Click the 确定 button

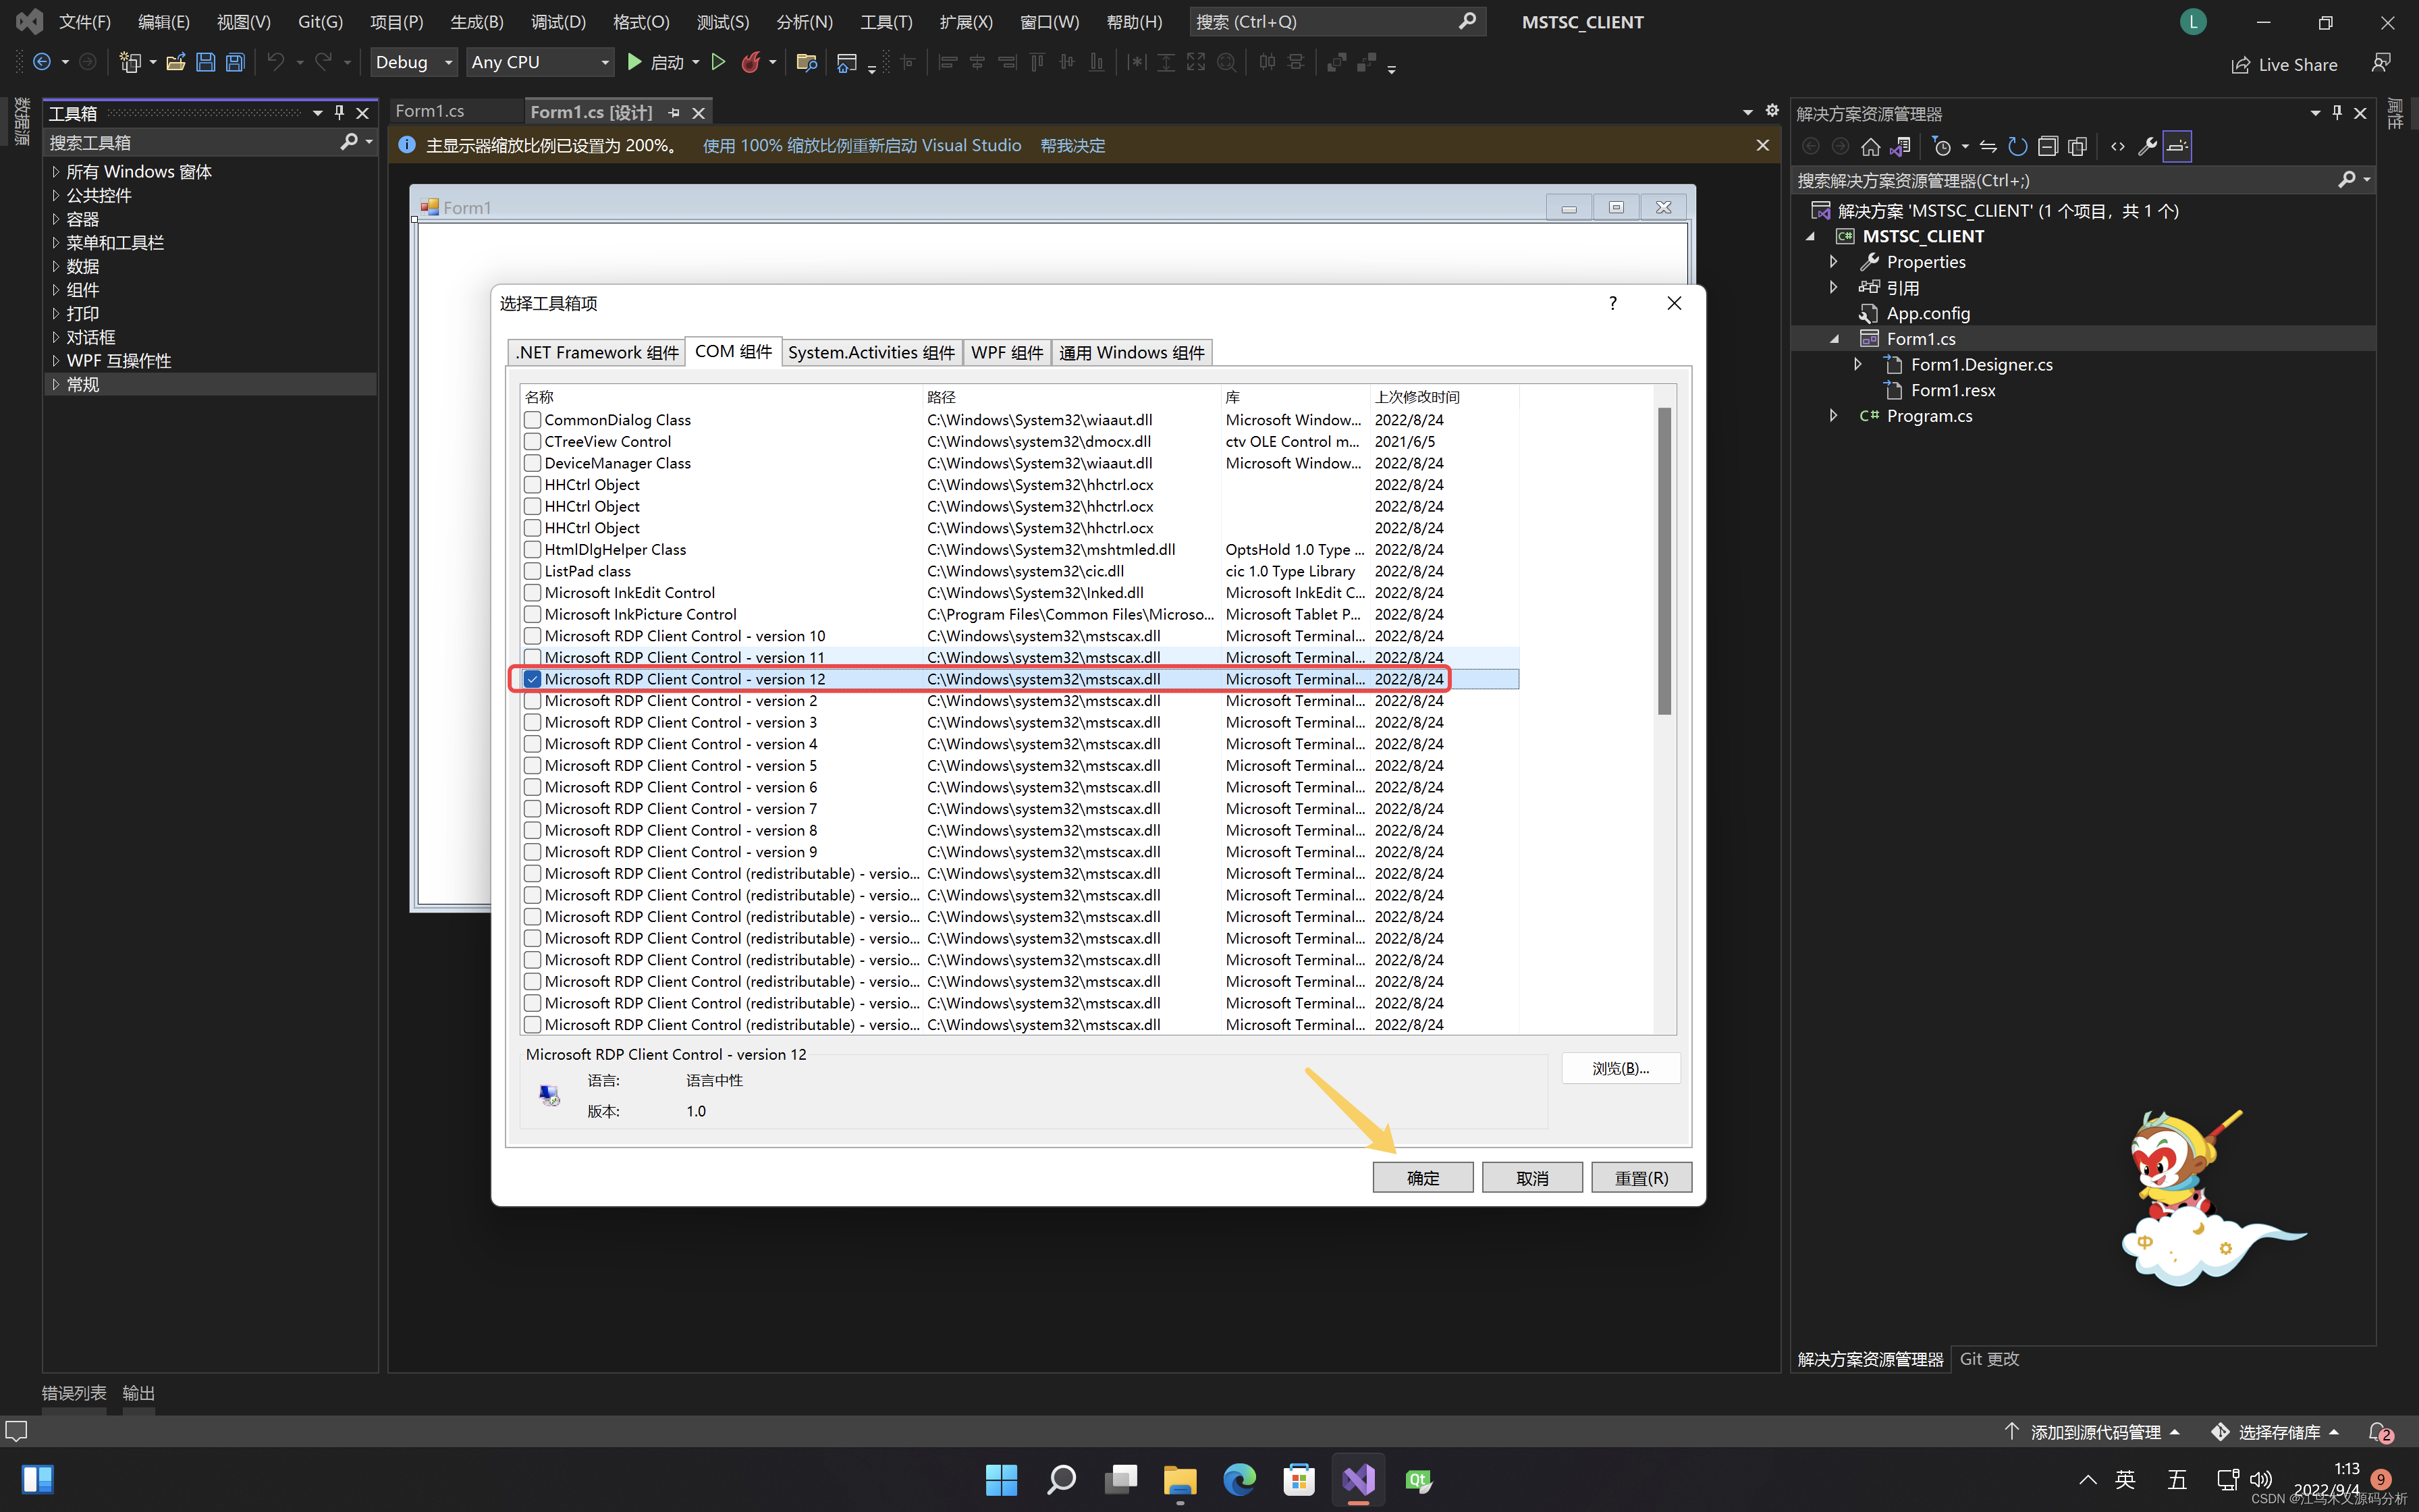coord(1422,1178)
